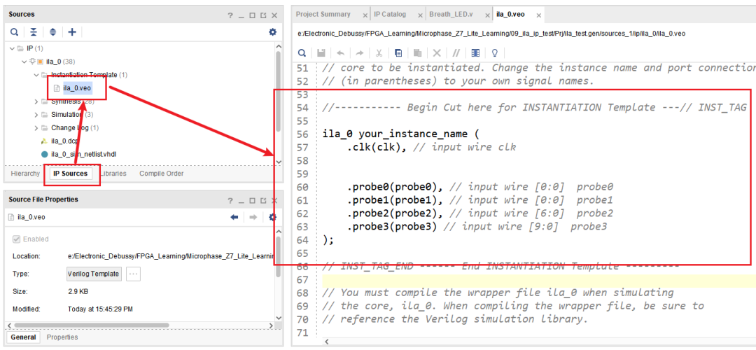The height and width of the screenshot is (350, 756).
Task: Click the column selection mode icon
Action: pos(475,52)
